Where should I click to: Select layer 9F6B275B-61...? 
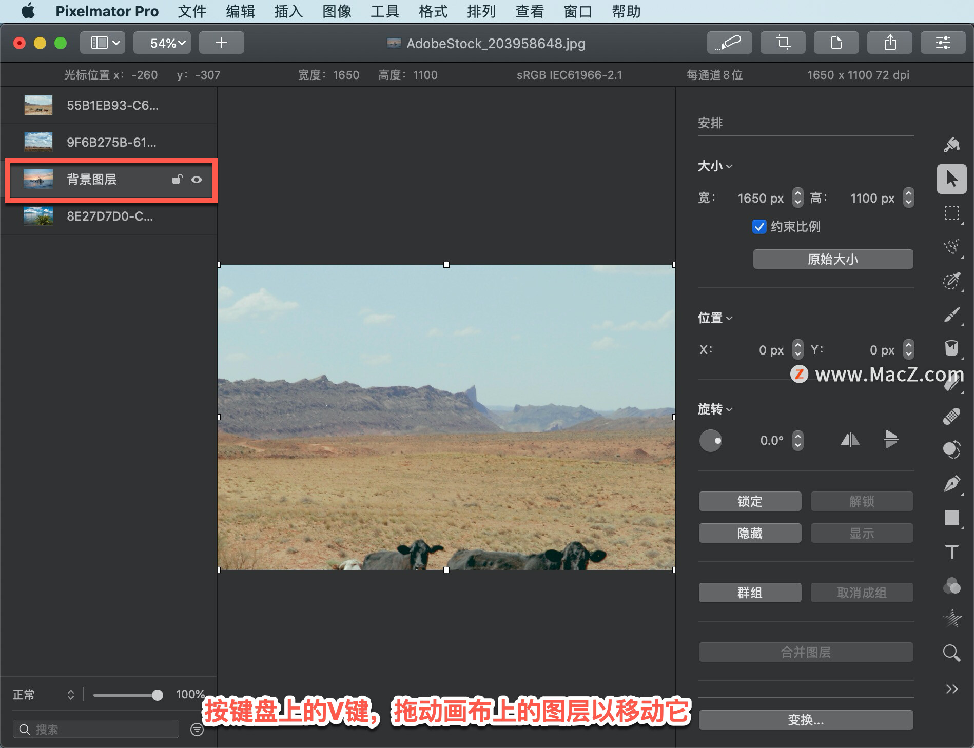click(x=109, y=142)
